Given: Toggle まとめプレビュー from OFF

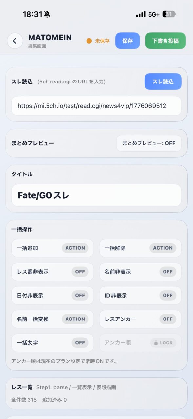Looking at the screenshot, I should tap(149, 143).
